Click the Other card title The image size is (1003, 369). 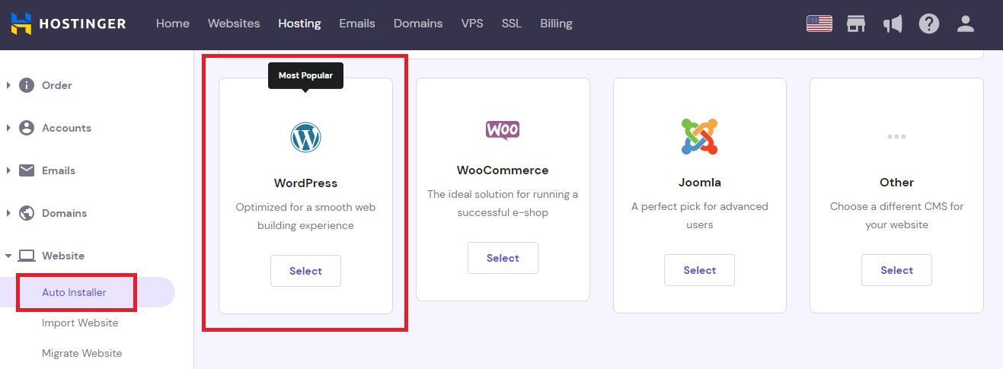click(x=896, y=182)
